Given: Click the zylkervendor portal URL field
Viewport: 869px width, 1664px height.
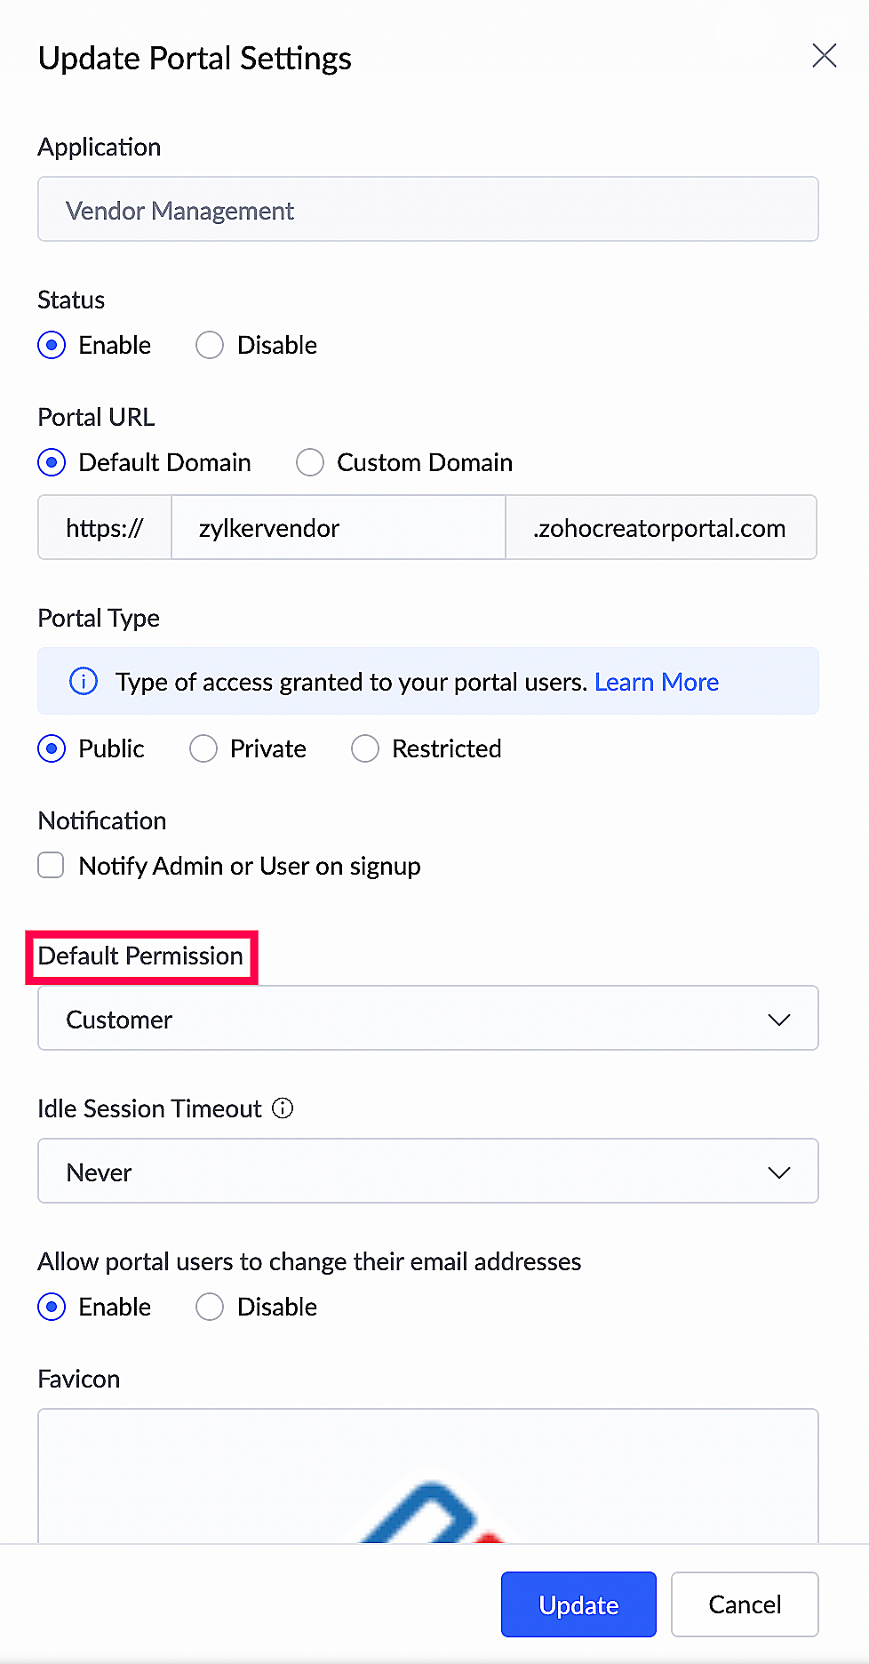Looking at the screenshot, I should tap(338, 528).
